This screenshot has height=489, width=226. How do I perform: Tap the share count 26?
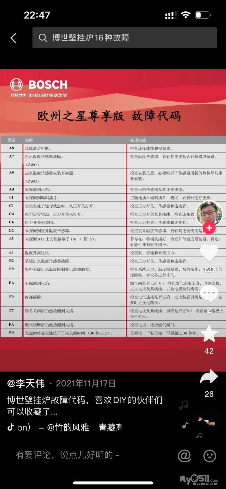(209, 394)
